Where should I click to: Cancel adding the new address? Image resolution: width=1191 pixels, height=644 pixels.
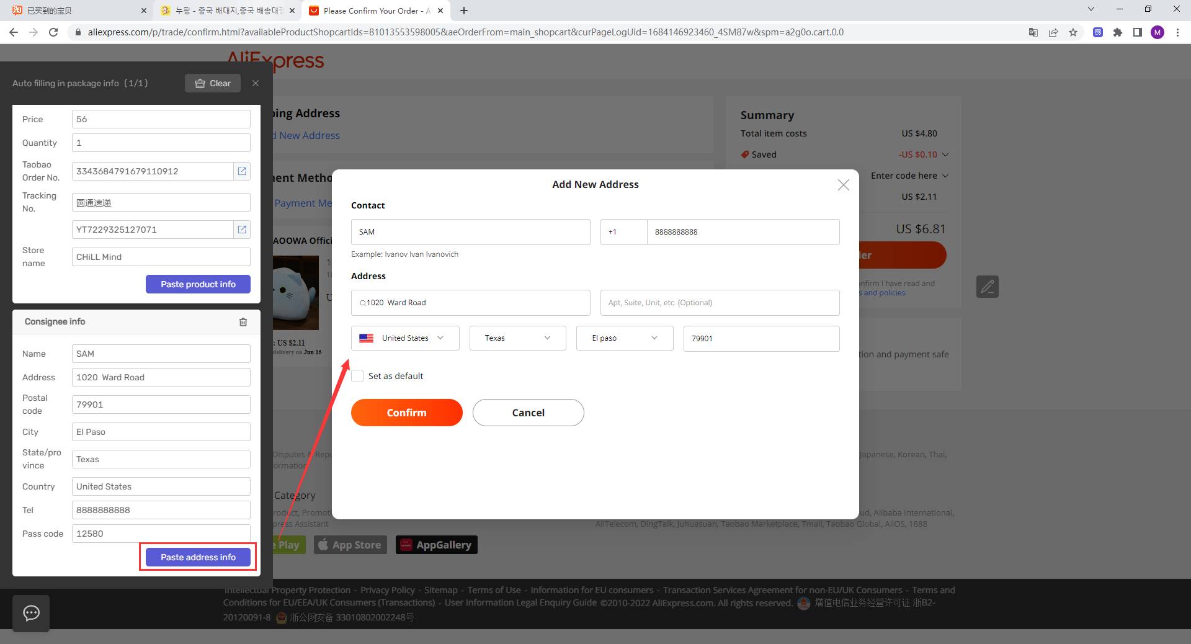click(528, 413)
